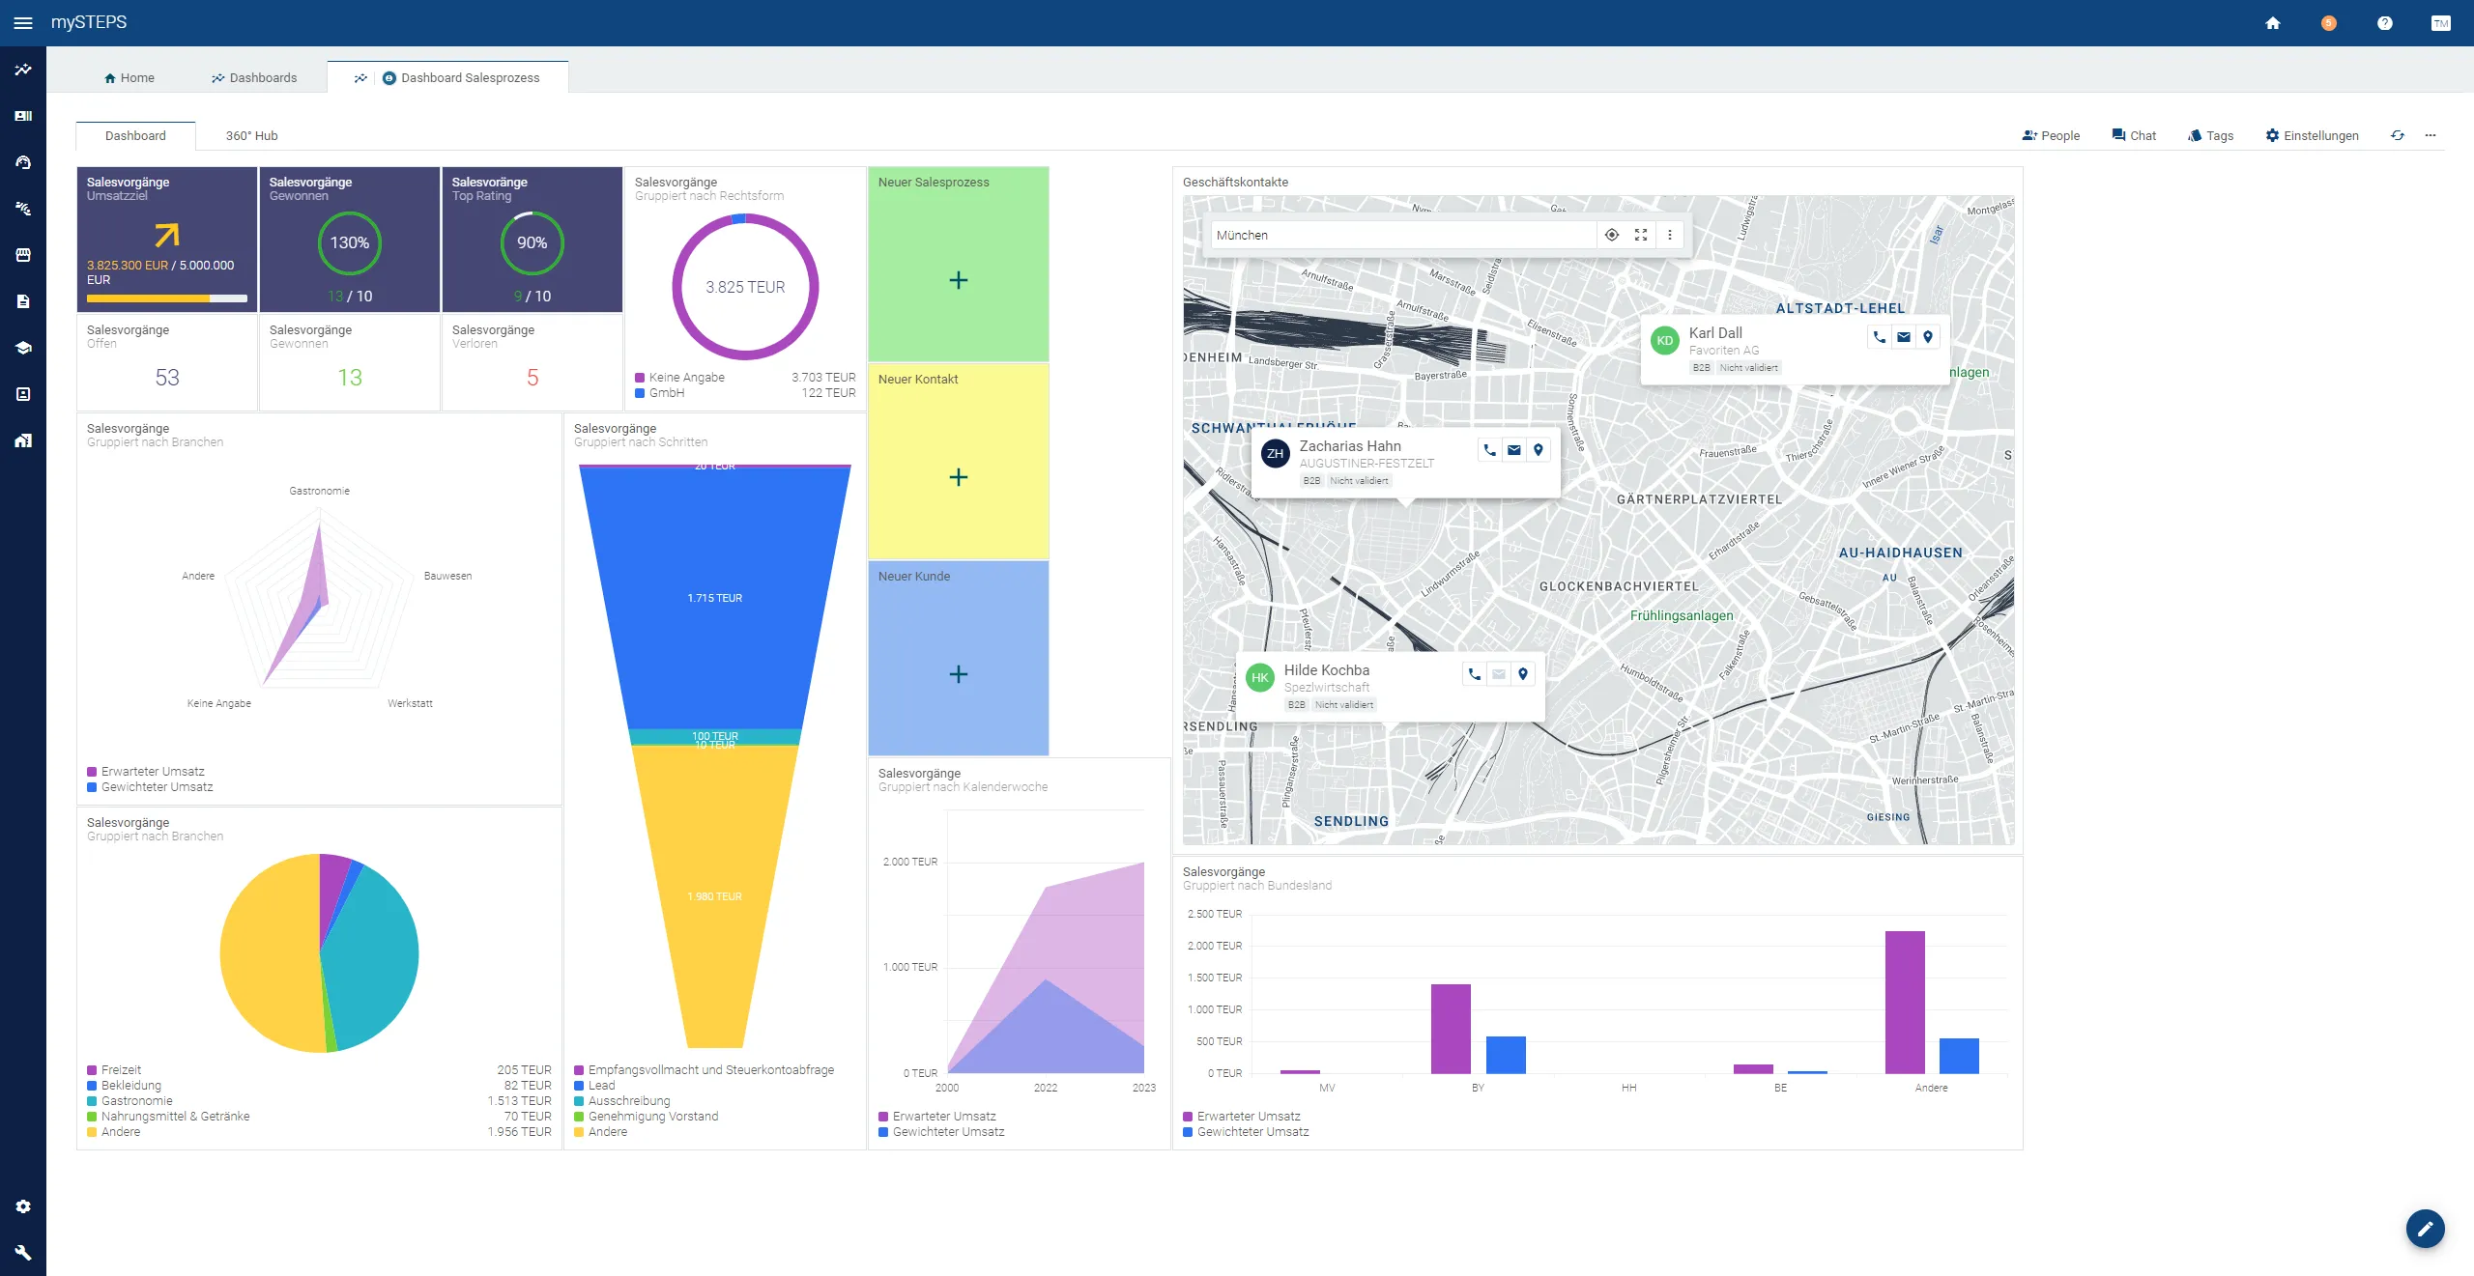Open sidebar settings gear icon
2474x1276 pixels.
pos(23,1206)
